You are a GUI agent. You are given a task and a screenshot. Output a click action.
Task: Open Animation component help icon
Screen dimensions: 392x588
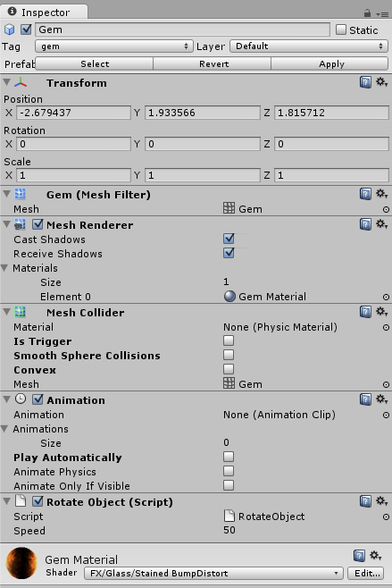[x=365, y=399]
